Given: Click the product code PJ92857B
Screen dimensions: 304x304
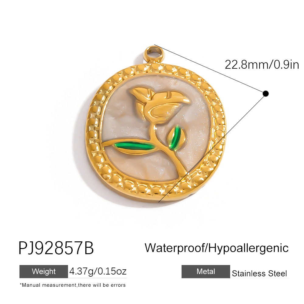Looking at the screenshot, I should click(x=56, y=248).
